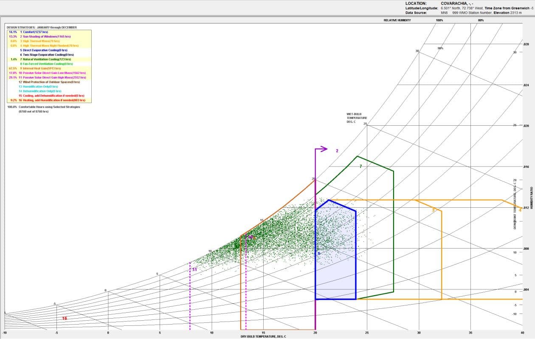The width and height of the screenshot is (535, 339).
Task: Click the purple zone label 2 near the arrow
Action: [x=337, y=151]
